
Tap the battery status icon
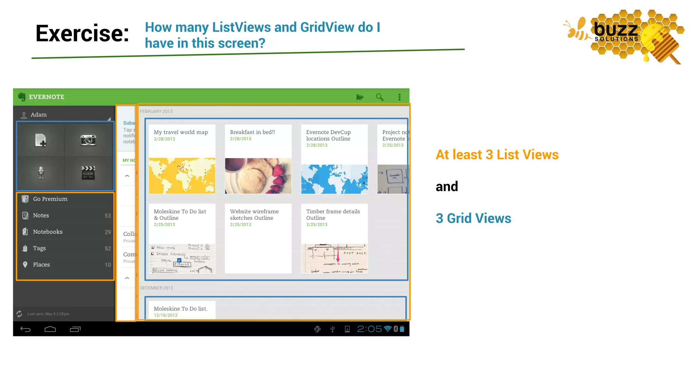(402, 329)
